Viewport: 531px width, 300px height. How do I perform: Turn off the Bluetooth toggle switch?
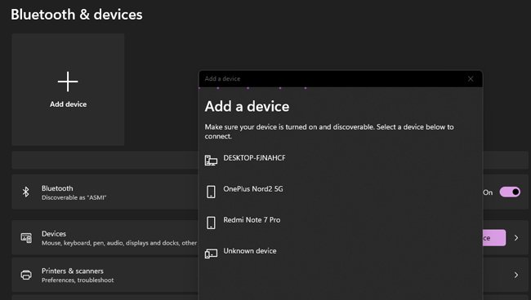[x=510, y=192]
